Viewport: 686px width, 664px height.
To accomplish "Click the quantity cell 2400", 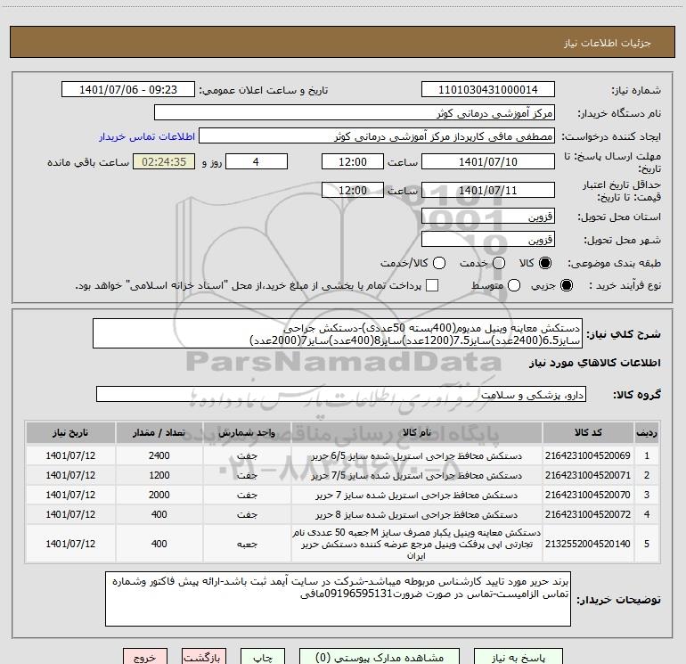I will pos(159,455).
